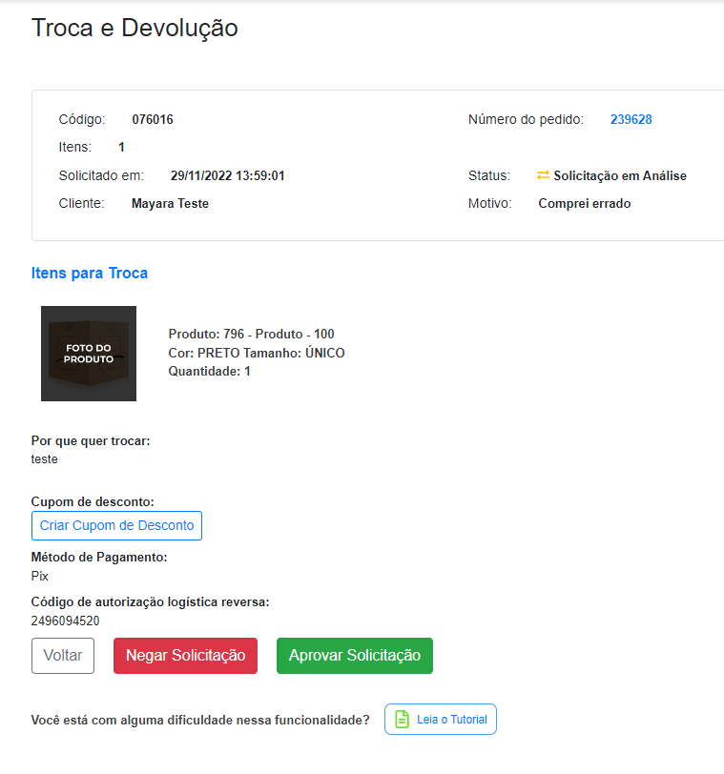The height and width of the screenshot is (774, 724).
Task: Click Criar Cupom de Desconto button
Action: point(116,526)
